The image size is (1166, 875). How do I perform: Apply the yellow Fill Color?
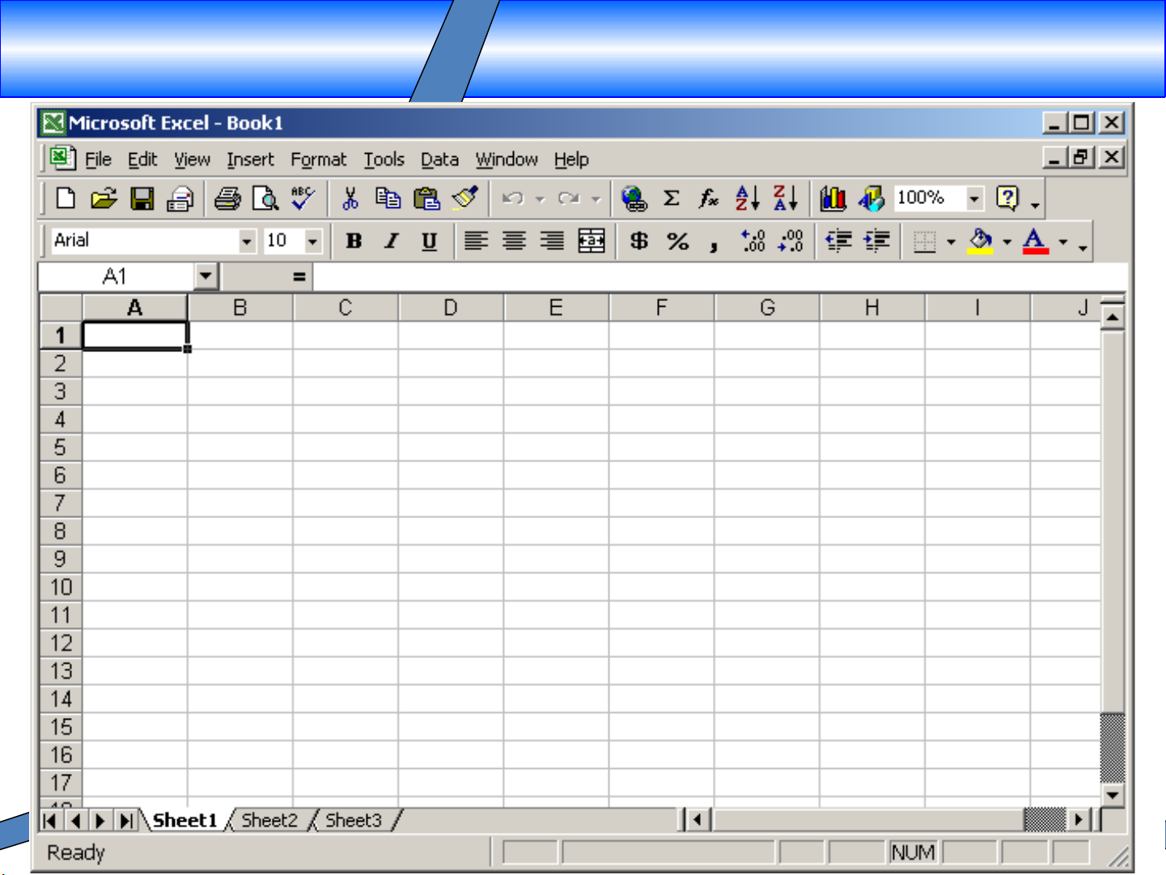[x=980, y=241]
